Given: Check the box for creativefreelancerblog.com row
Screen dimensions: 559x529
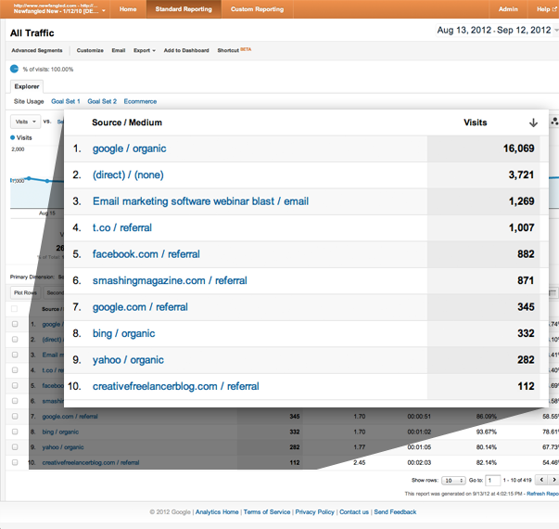Looking at the screenshot, I should click(15, 462).
